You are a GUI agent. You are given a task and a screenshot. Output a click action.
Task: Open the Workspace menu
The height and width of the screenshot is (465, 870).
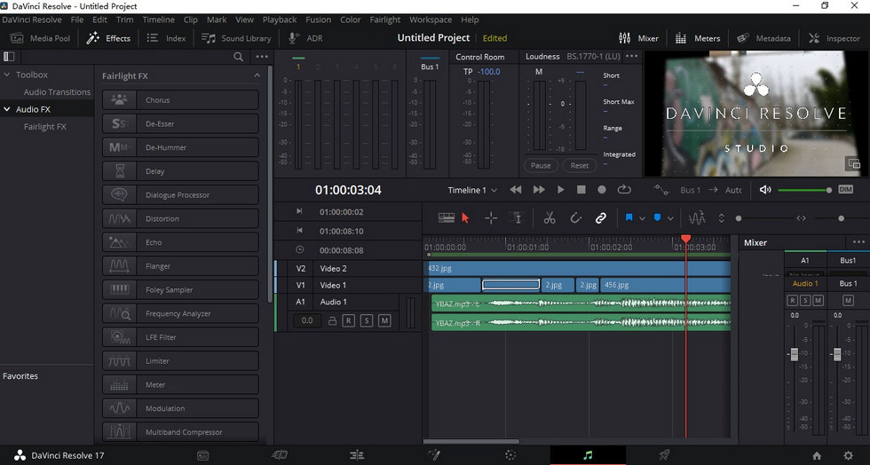click(431, 20)
